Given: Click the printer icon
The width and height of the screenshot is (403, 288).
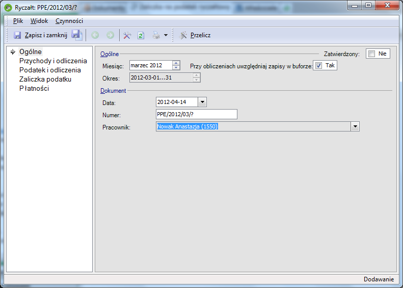Looking at the screenshot, I should (x=156, y=35).
